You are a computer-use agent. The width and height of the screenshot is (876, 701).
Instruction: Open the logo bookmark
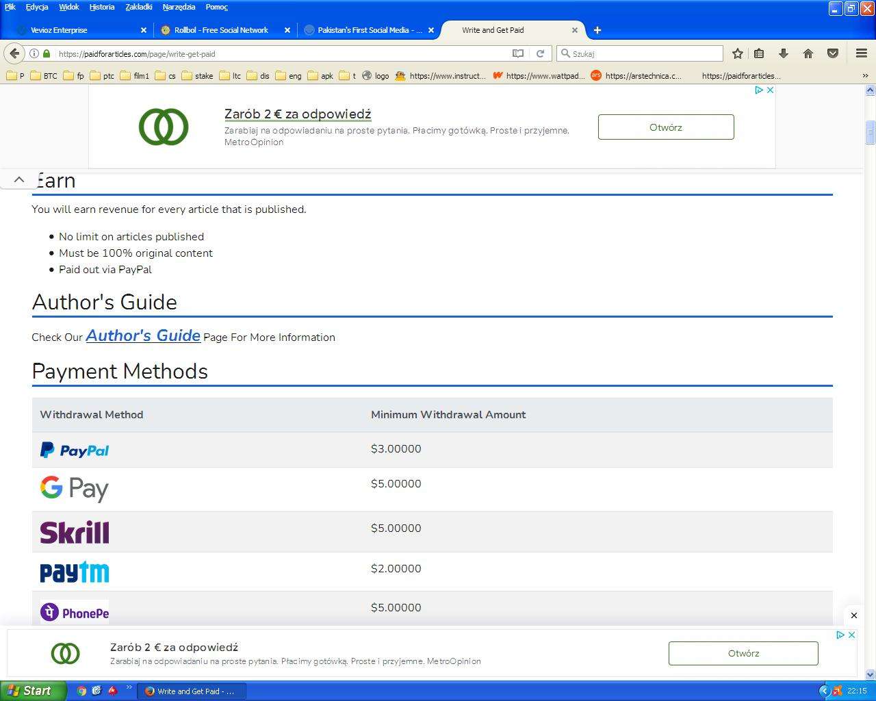375,76
